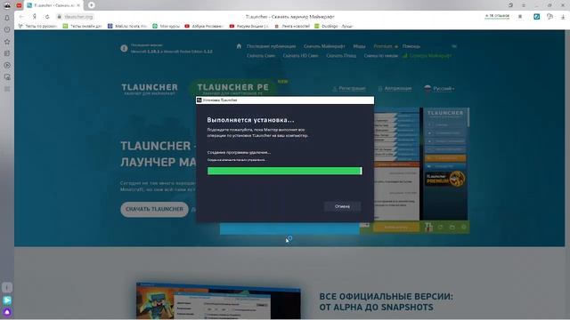Screen dimensions: 570x320
Task: Open the collections icon in browser sidebar
Action: (x=7, y=53)
